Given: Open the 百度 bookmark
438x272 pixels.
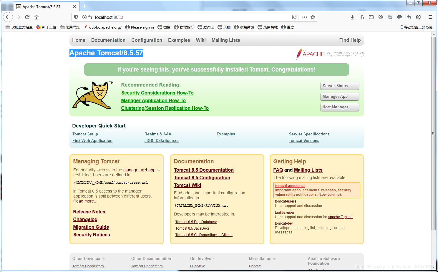Looking at the screenshot, I should pos(288,27).
